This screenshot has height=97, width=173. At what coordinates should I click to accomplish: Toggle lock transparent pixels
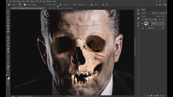click(146, 19)
